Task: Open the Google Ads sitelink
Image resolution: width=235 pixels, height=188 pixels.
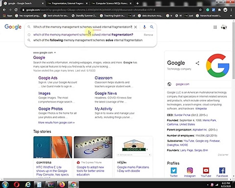Action: click(48, 78)
